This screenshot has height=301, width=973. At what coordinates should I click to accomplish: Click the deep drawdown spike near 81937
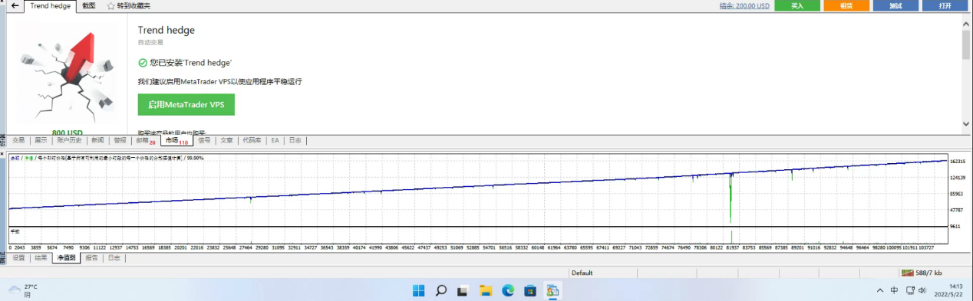[x=731, y=198]
